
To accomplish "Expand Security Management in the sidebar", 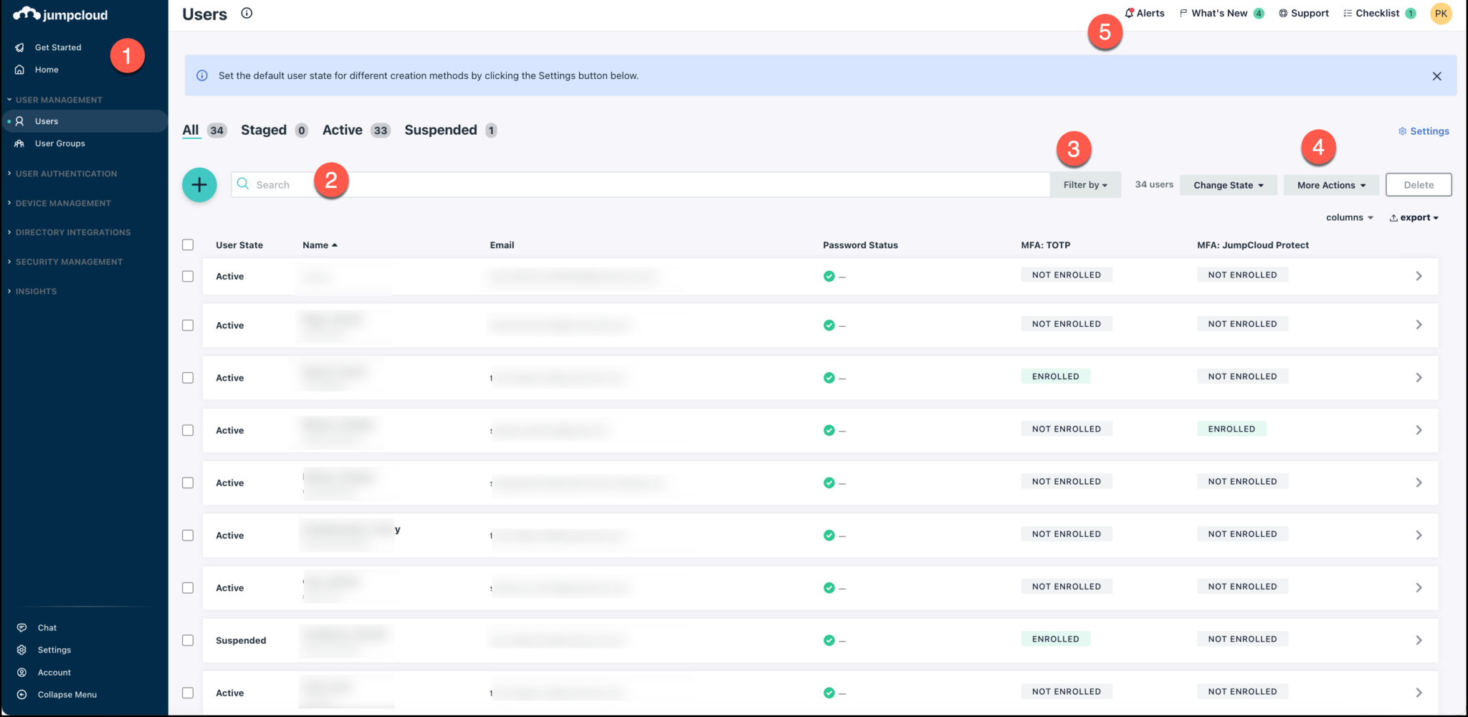I will point(69,261).
